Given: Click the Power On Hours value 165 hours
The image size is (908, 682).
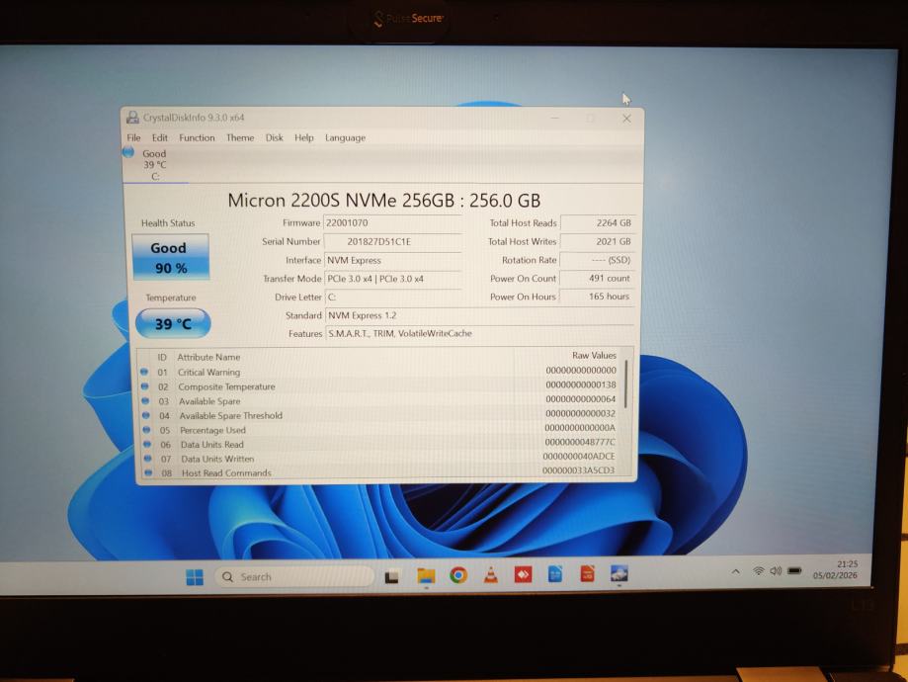Looking at the screenshot, I should click(597, 297).
